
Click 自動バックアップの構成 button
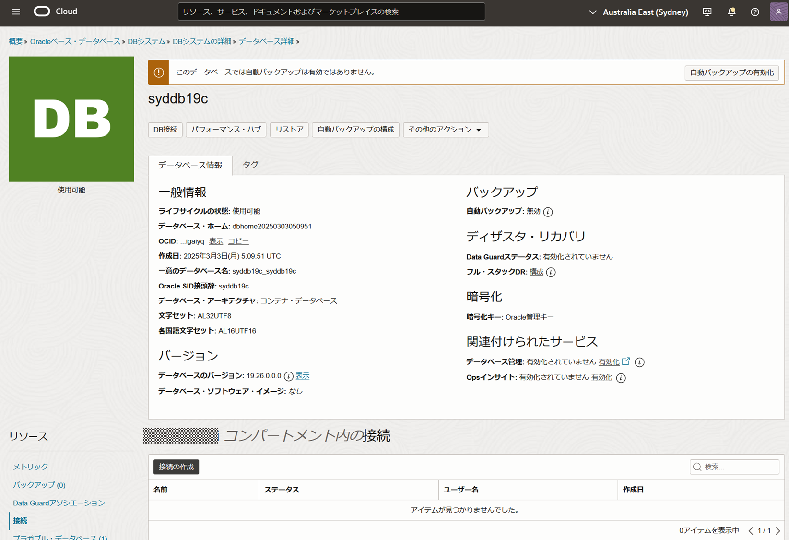[355, 130]
